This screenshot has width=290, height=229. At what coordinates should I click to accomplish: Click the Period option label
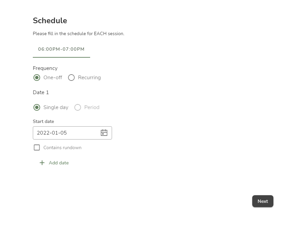point(92,107)
